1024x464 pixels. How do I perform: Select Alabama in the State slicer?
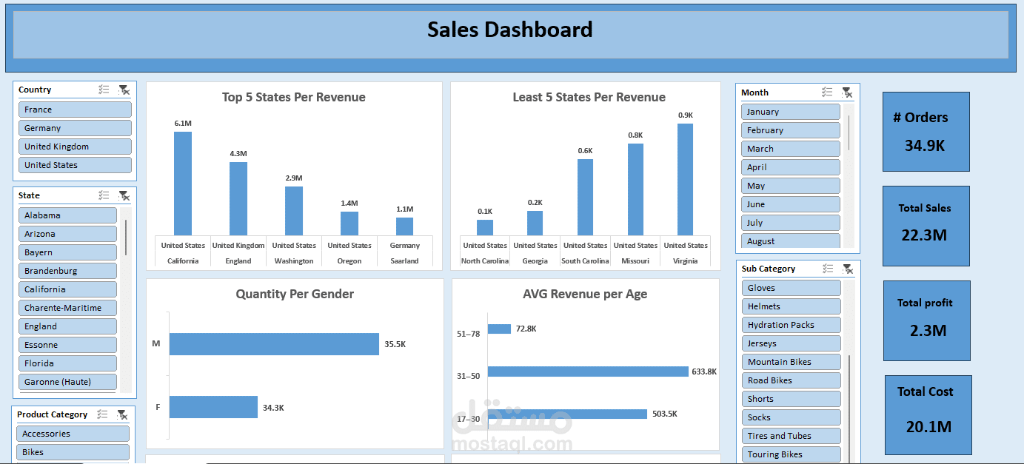coord(67,215)
